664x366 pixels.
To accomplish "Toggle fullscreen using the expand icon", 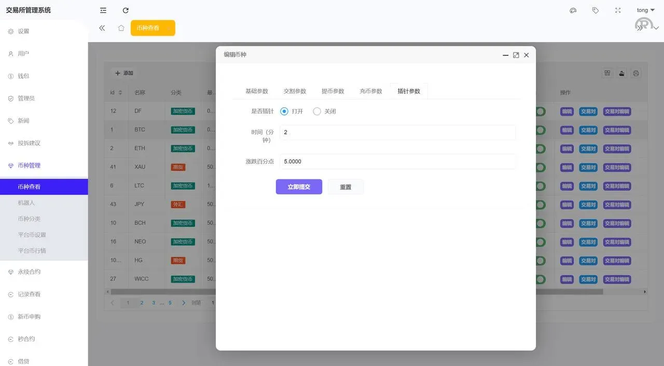I will [618, 10].
